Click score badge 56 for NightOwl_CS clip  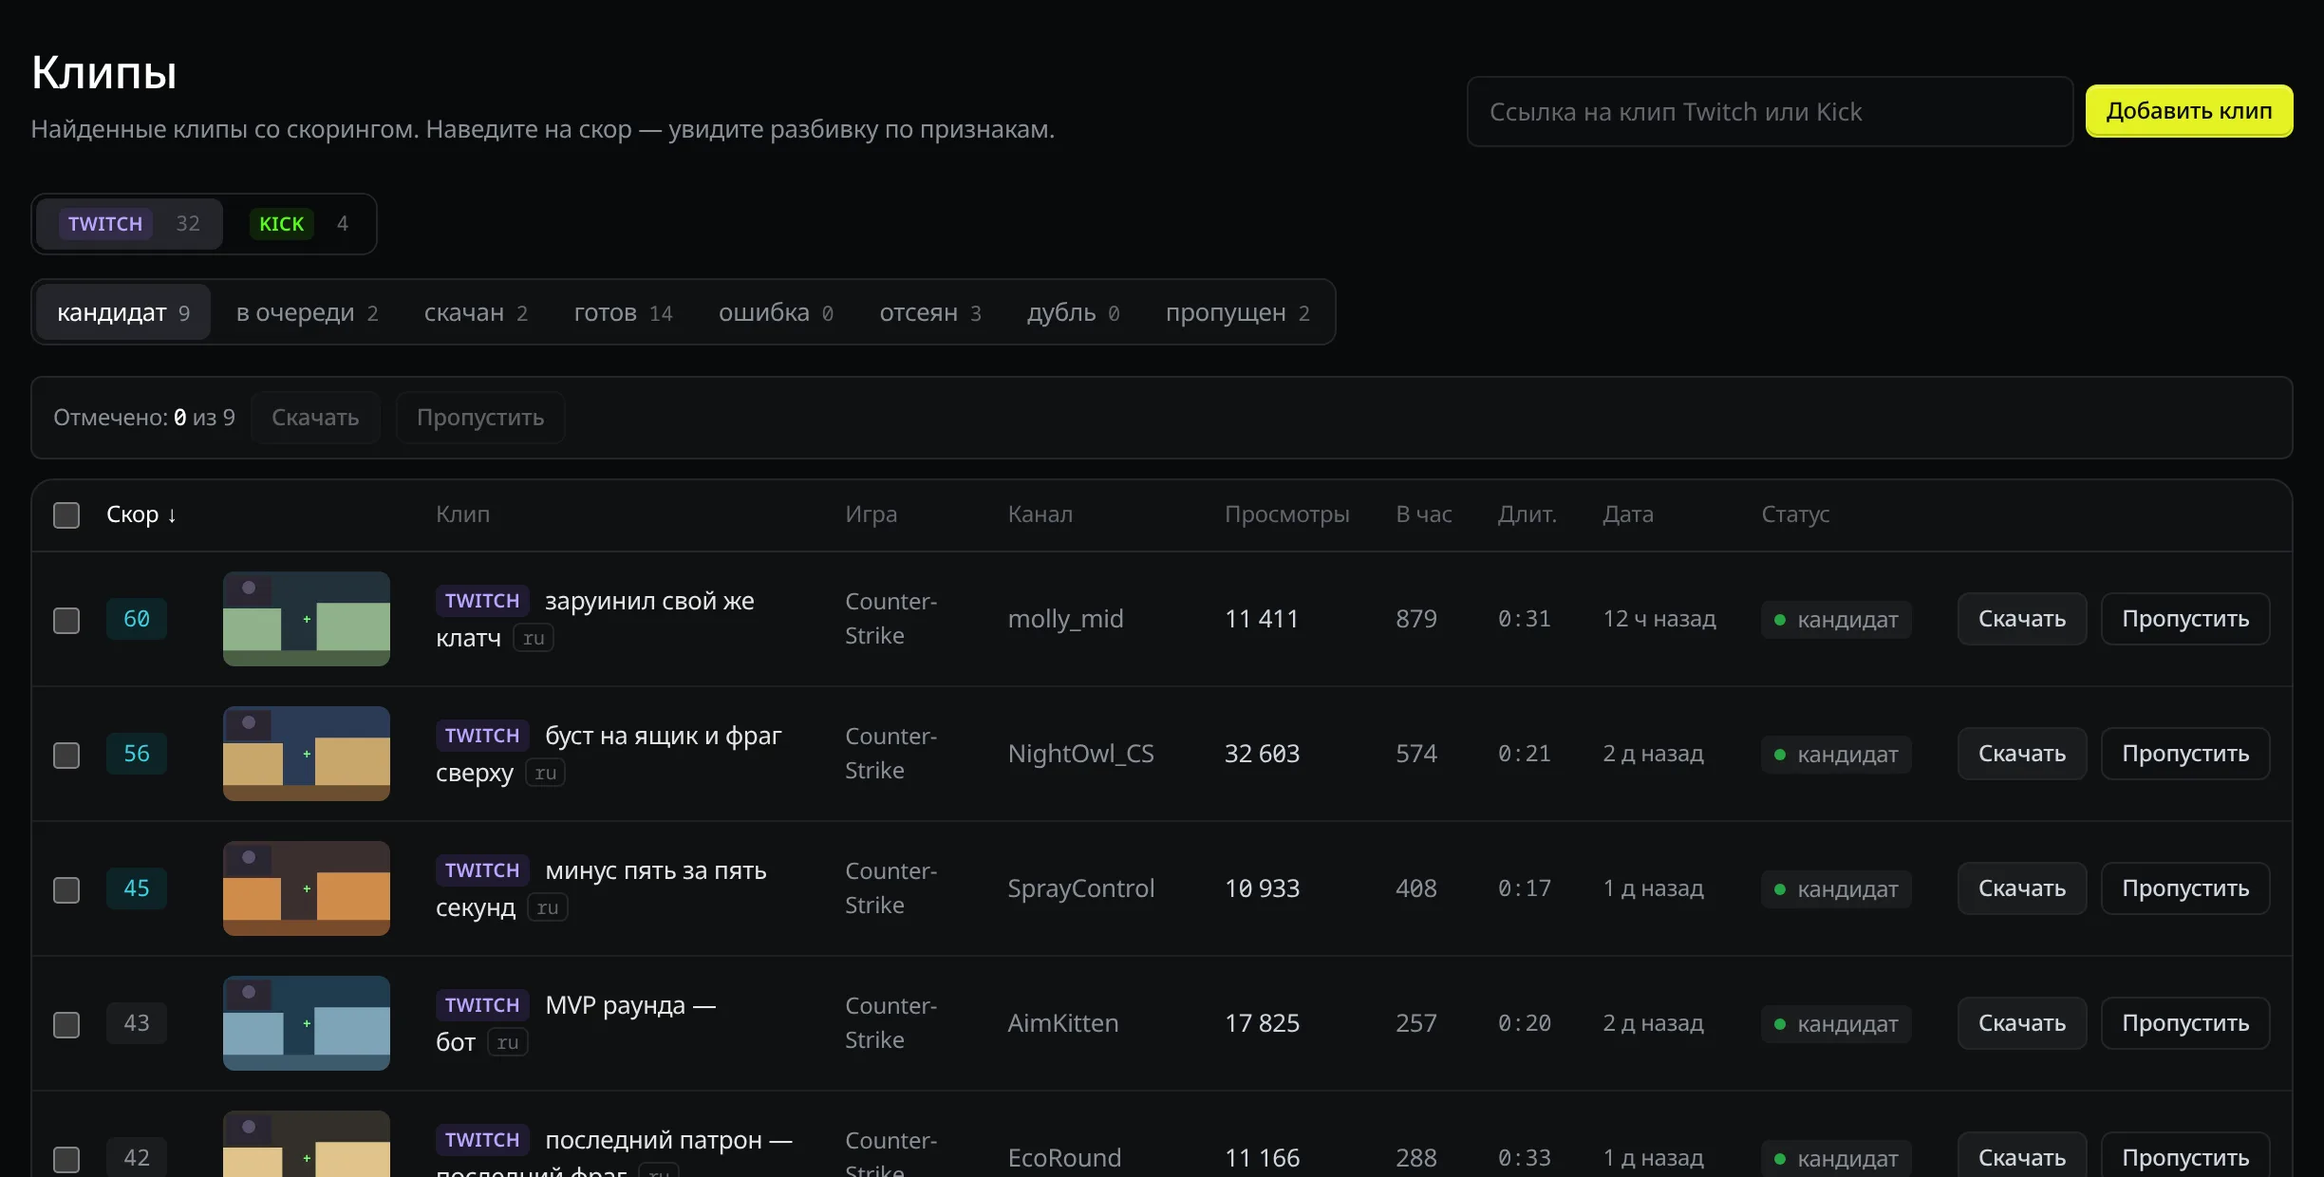point(137,754)
